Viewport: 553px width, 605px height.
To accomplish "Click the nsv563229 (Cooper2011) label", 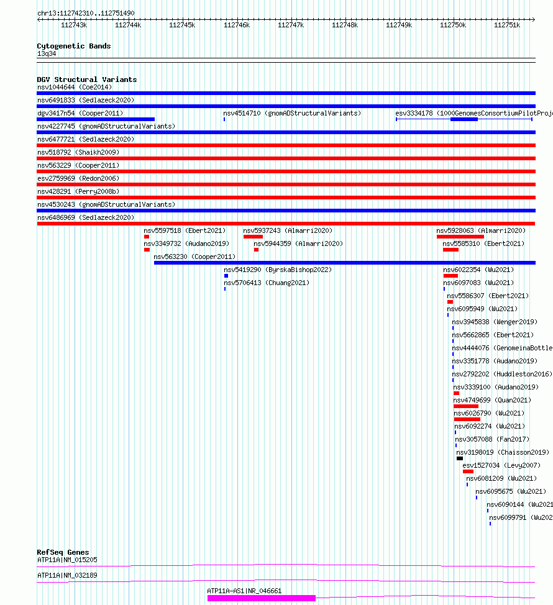I will click(78, 165).
